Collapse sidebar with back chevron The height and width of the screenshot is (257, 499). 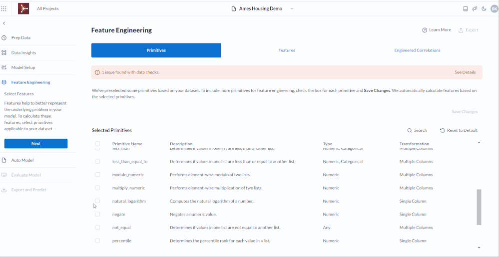[x=4, y=23]
